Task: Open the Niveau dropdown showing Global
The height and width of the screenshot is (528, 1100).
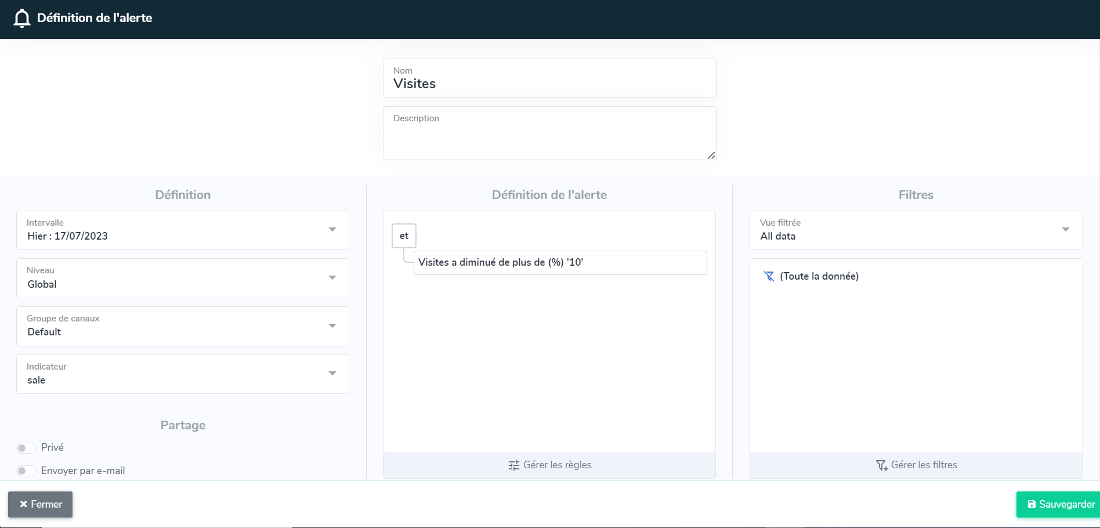Action: [183, 279]
